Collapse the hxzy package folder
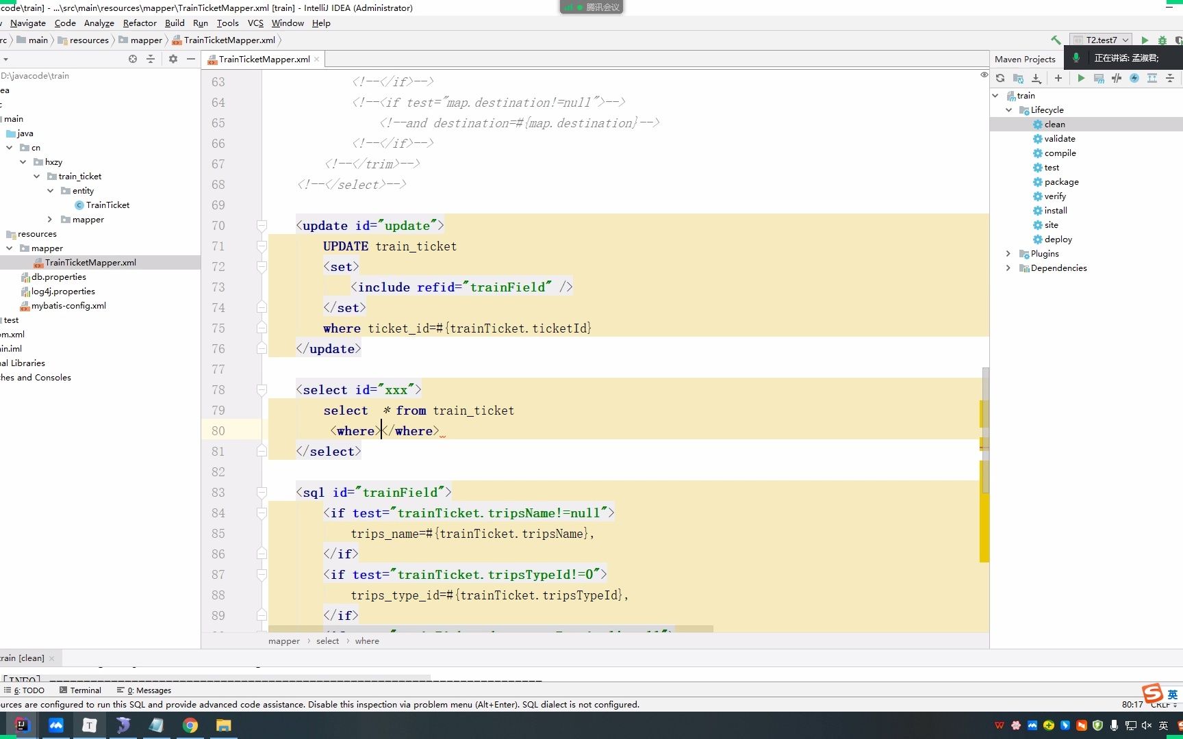Screen dimensions: 1183x739 (x=23, y=162)
